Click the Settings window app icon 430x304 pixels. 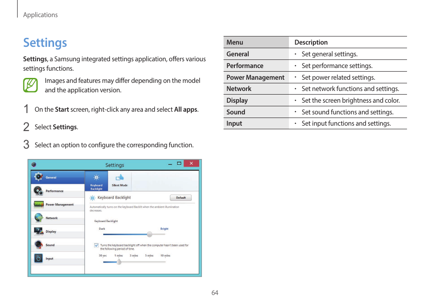[34, 164]
